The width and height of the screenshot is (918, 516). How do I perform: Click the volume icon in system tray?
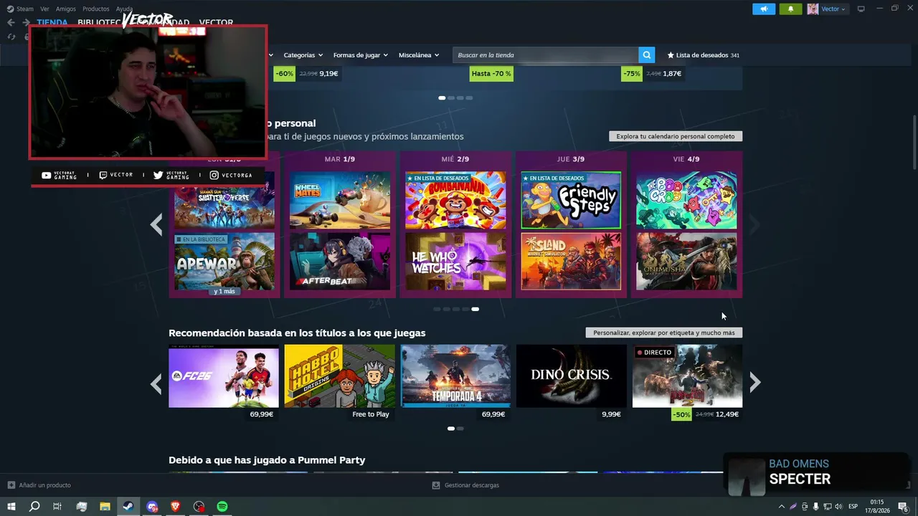(x=838, y=507)
